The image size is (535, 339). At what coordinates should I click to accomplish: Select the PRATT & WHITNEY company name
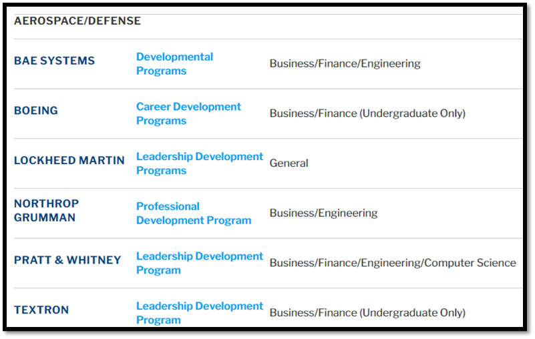67,260
